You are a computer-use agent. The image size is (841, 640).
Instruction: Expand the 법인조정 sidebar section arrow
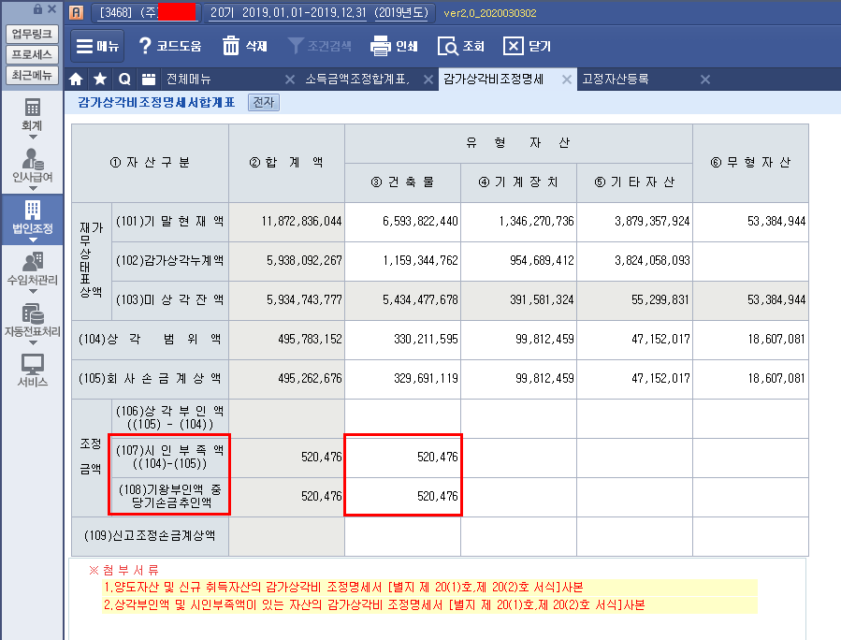point(32,241)
